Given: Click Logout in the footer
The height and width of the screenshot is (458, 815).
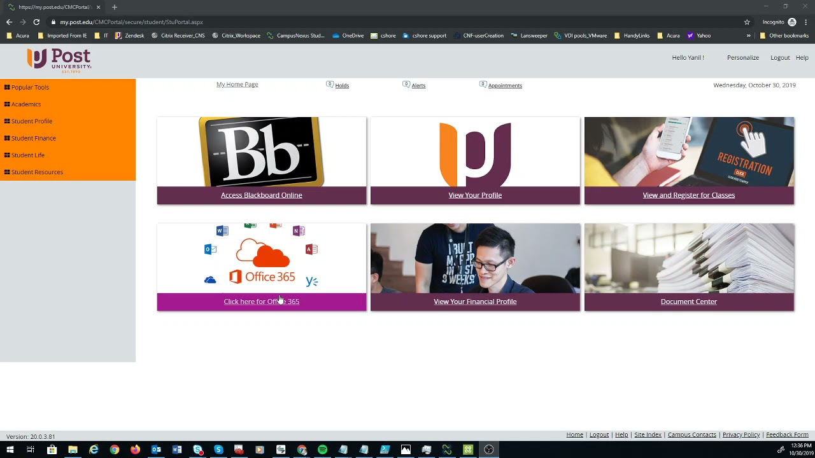Looking at the screenshot, I should click(x=599, y=434).
